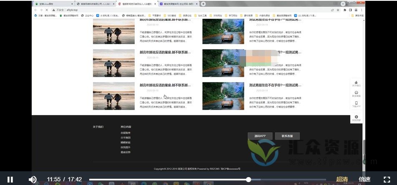Image resolution: width=397 pixels, height=185 pixels.
Task: Click the bottom-row orange car thumbnail
Action: click(x=223, y=96)
